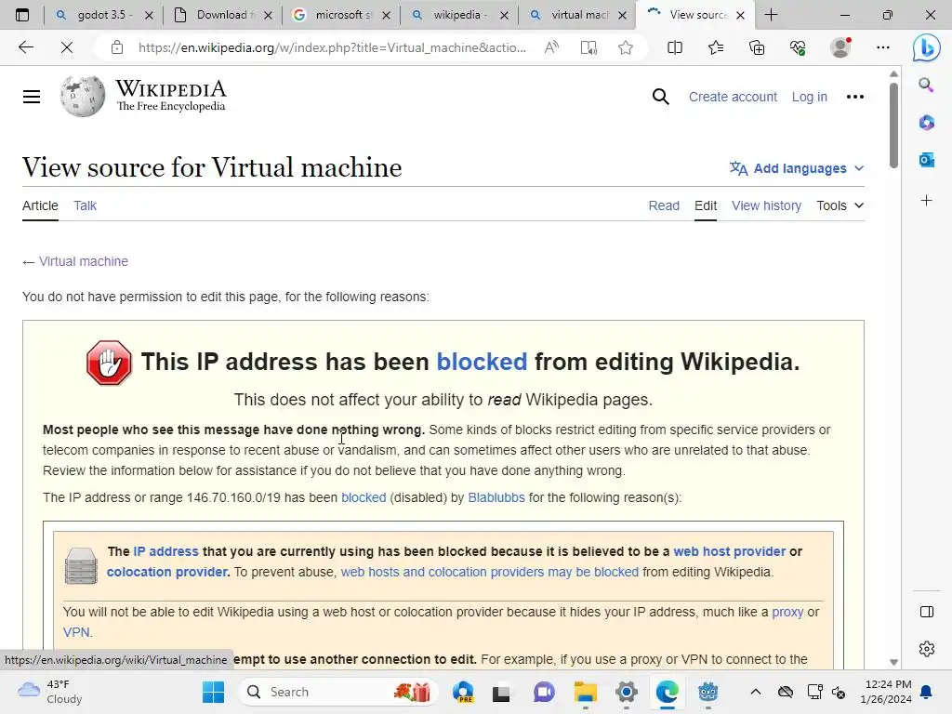Screen dimensions: 952x714
Task: Open Split screen view
Action: (675, 47)
